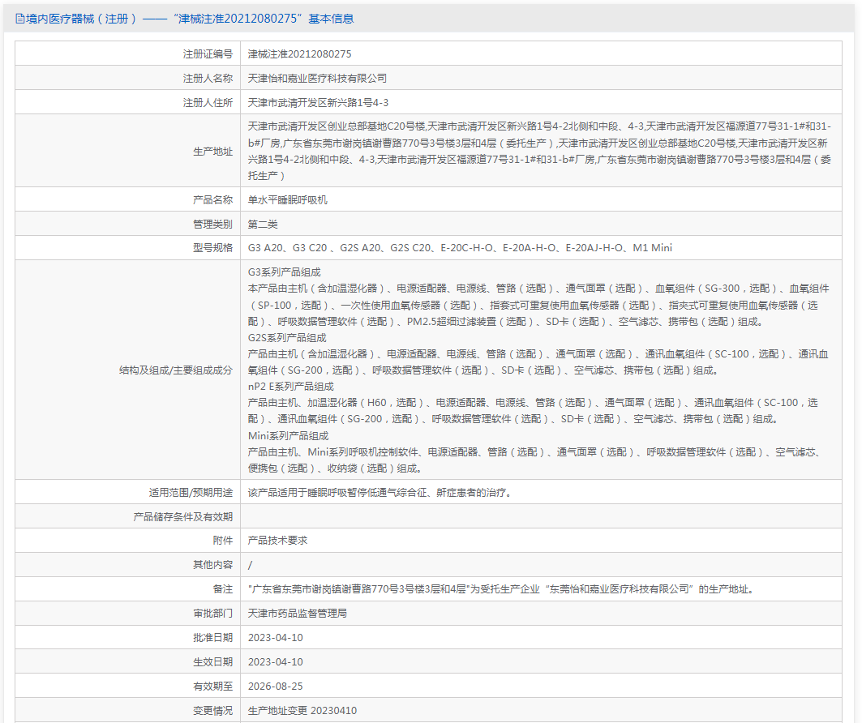
Task: Click the 'Mini系列产品组成' heading line
Action: point(288,436)
